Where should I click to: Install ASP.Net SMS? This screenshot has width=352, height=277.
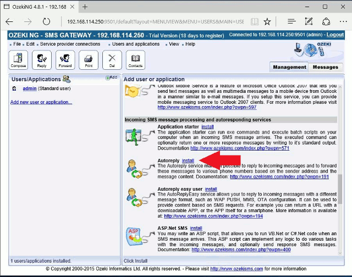click(x=196, y=228)
